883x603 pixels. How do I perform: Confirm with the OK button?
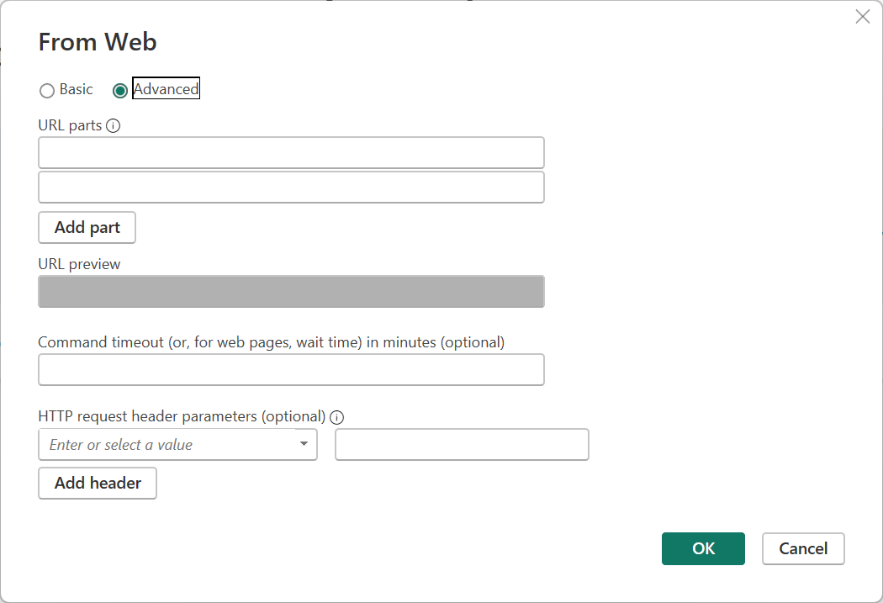click(x=703, y=548)
